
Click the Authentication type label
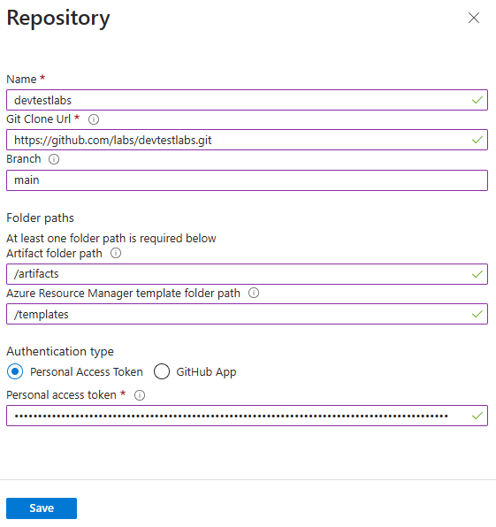[x=60, y=352]
